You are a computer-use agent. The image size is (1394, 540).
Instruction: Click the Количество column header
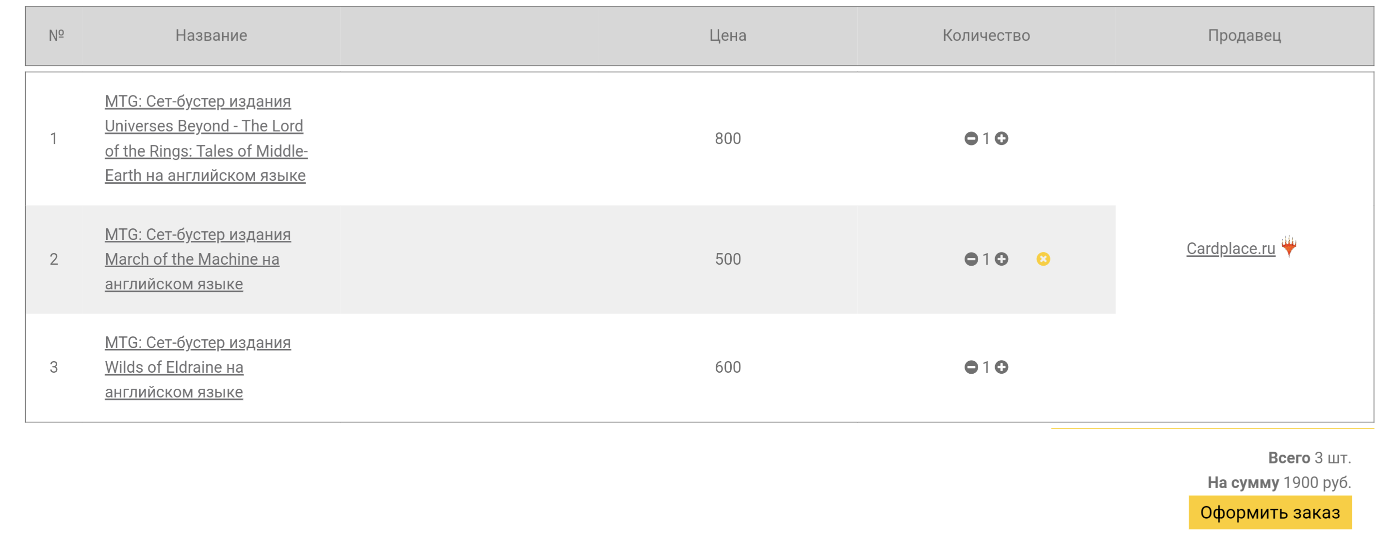986,36
